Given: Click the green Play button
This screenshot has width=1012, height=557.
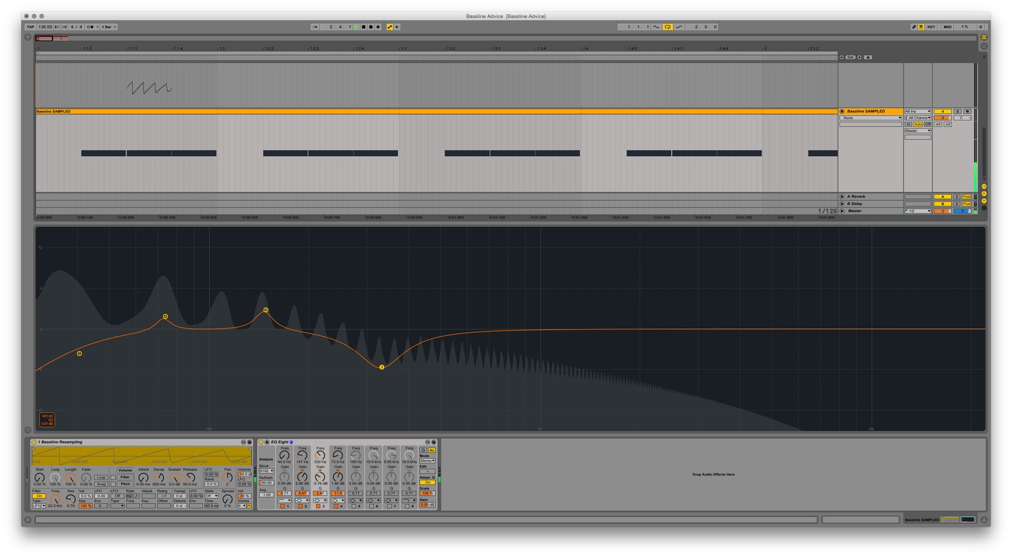Looking at the screenshot, I should 356,27.
